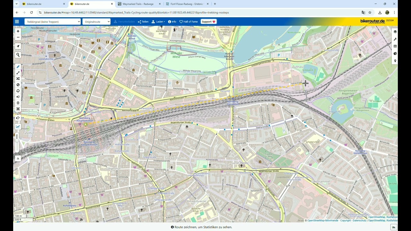Click the Support heart button

(209, 21)
